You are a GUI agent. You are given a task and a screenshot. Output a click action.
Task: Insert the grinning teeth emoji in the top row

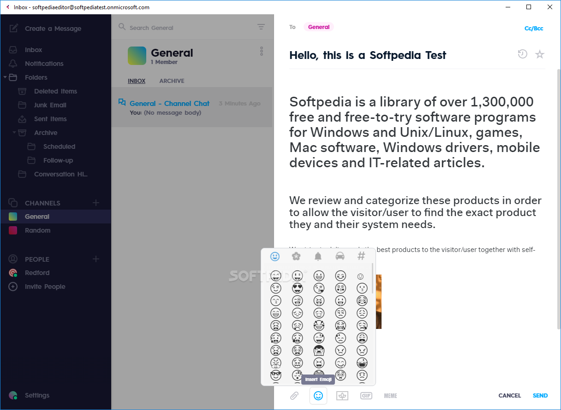pos(319,276)
